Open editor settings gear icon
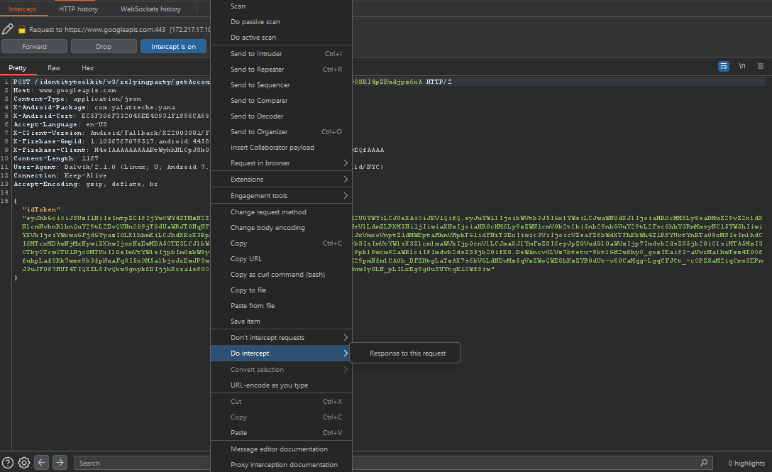This screenshot has height=472, width=772. pyautogui.click(x=24, y=463)
